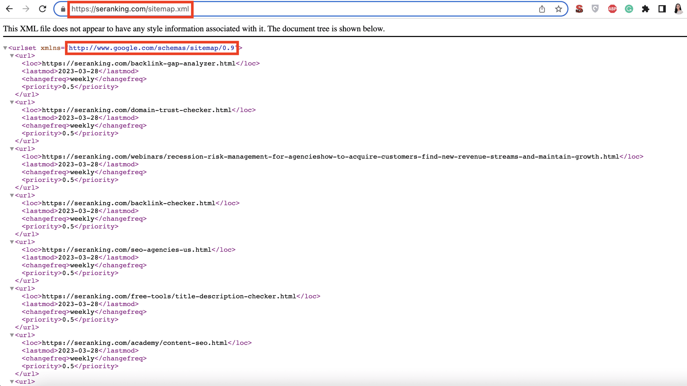The height and width of the screenshot is (386, 687).
Task: Bookmark this page with the star icon
Action: [558, 9]
